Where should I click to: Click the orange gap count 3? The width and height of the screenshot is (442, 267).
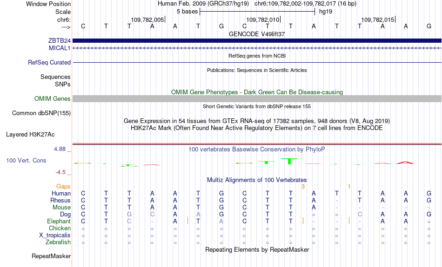[303, 187]
